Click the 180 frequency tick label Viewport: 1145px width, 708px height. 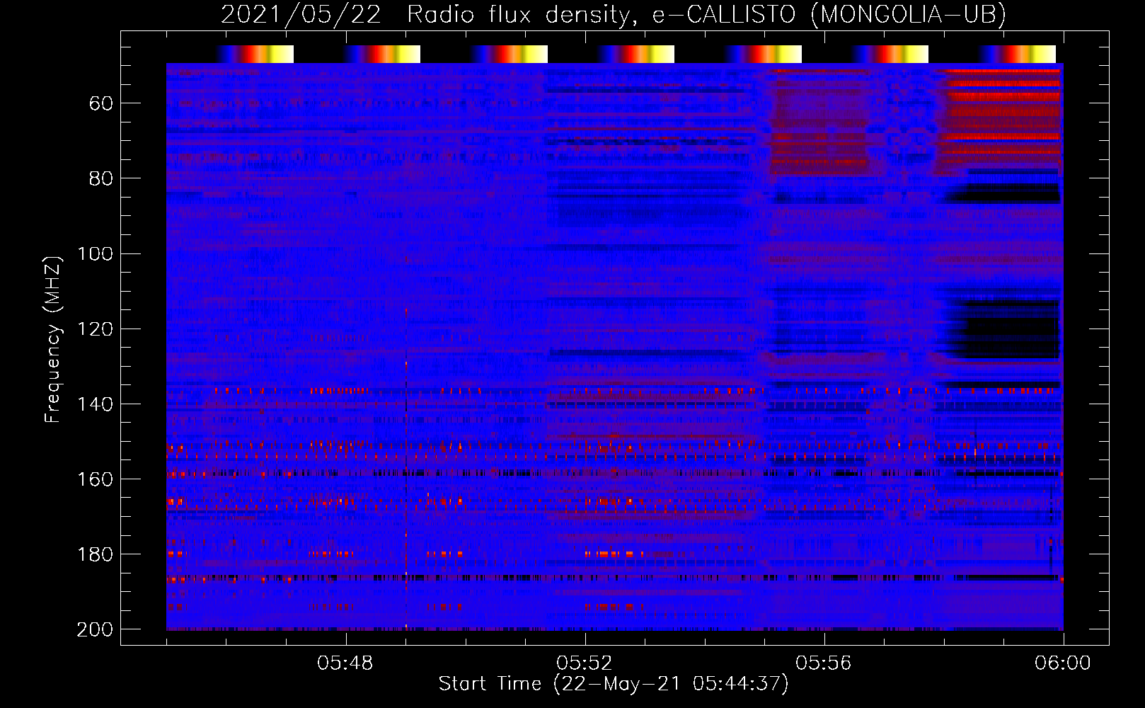(x=96, y=554)
